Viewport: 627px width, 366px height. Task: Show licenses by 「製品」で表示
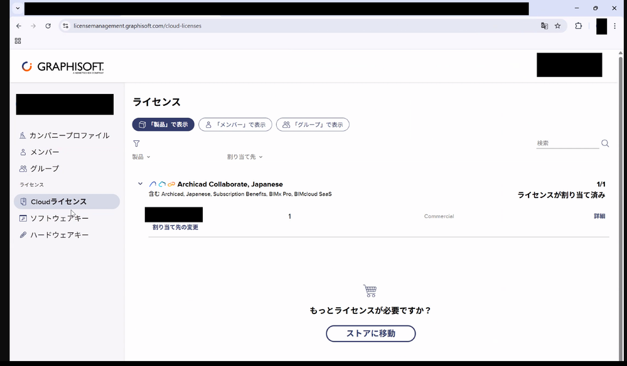tap(163, 125)
